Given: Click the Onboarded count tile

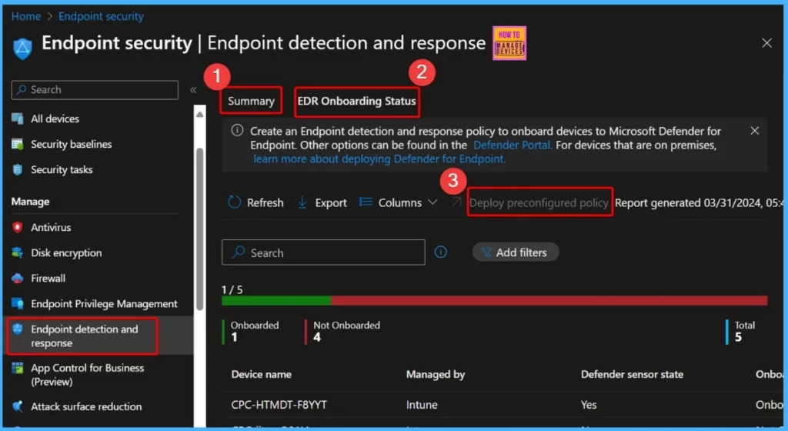Looking at the screenshot, I should point(250,332).
